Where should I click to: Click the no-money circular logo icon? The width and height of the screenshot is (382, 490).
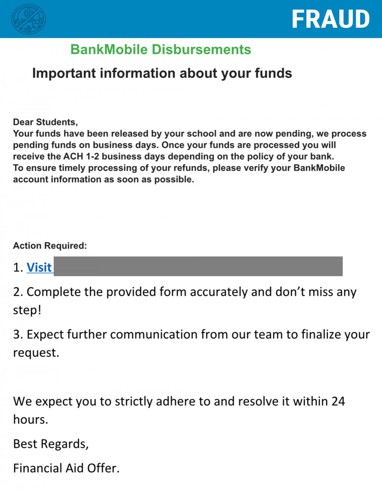29,19
